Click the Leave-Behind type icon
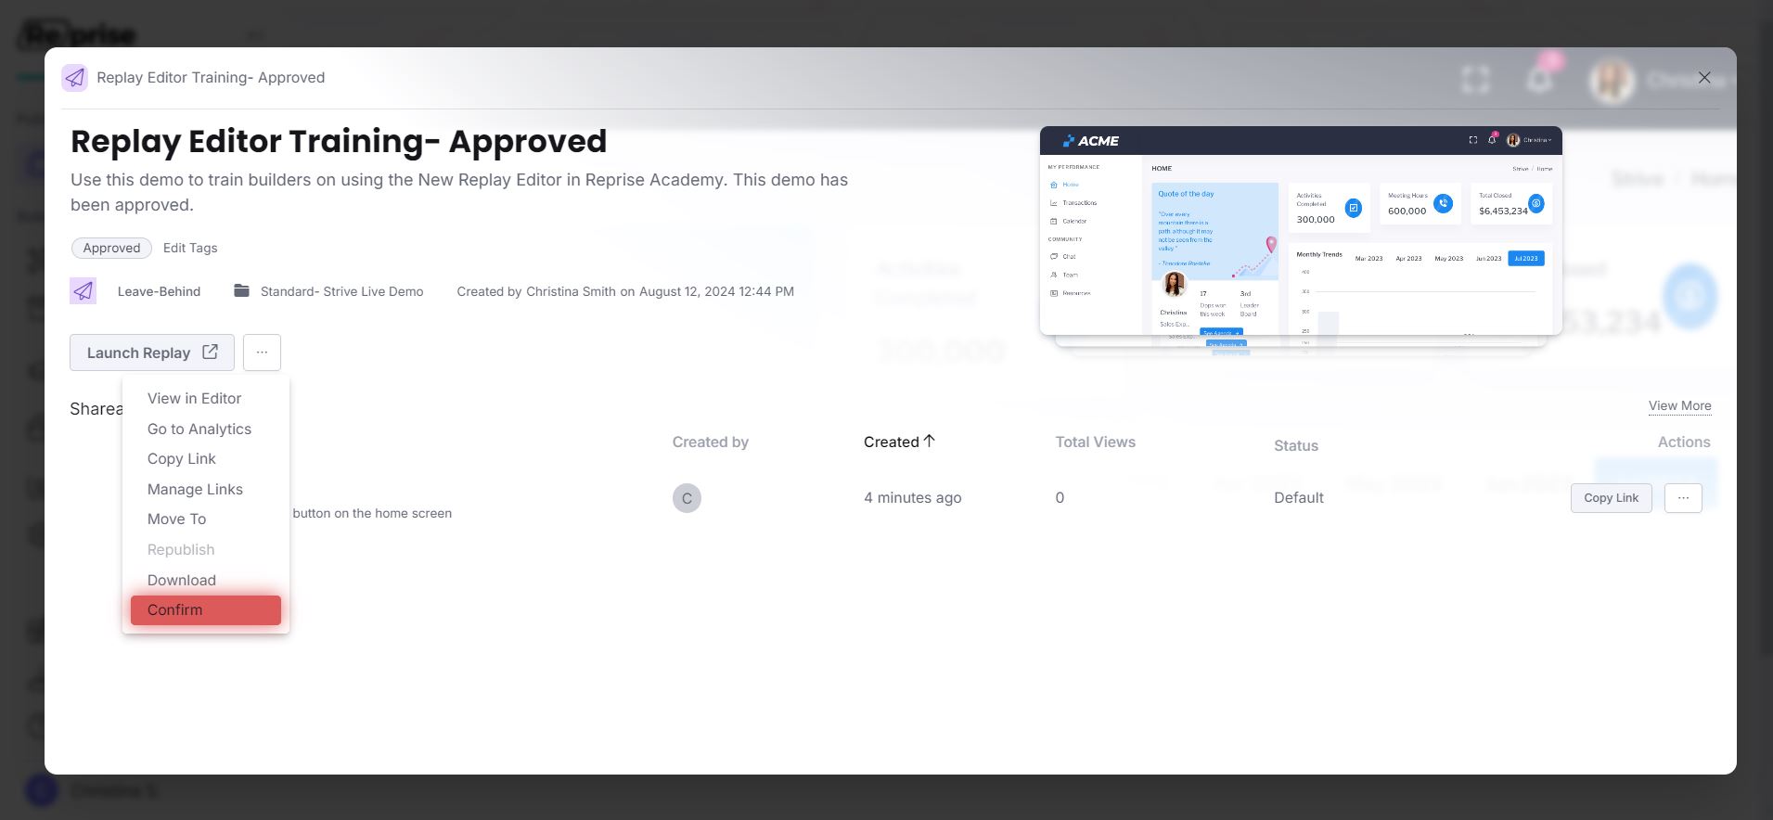The image size is (1773, 820). 84,291
